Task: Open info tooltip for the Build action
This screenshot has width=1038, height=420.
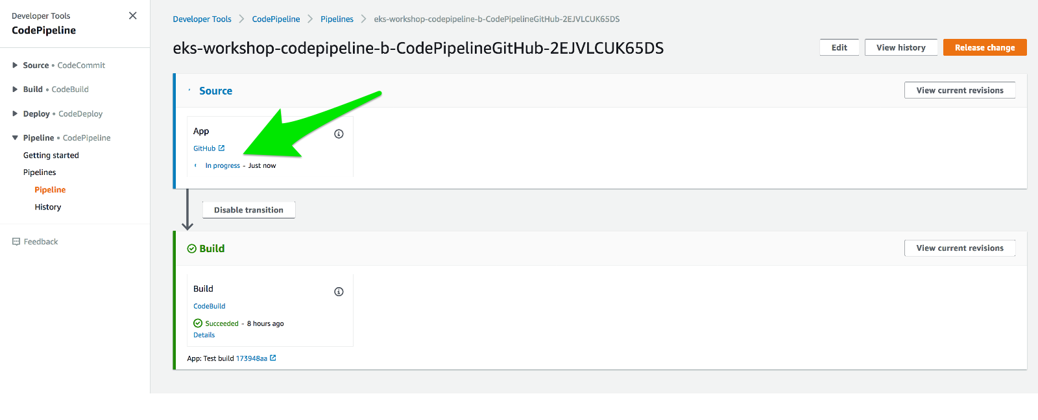Action: click(339, 292)
